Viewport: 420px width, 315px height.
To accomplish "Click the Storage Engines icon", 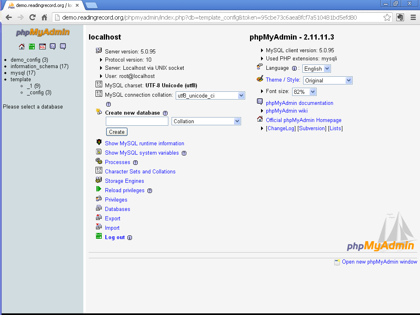I will pyautogui.click(x=99, y=180).
